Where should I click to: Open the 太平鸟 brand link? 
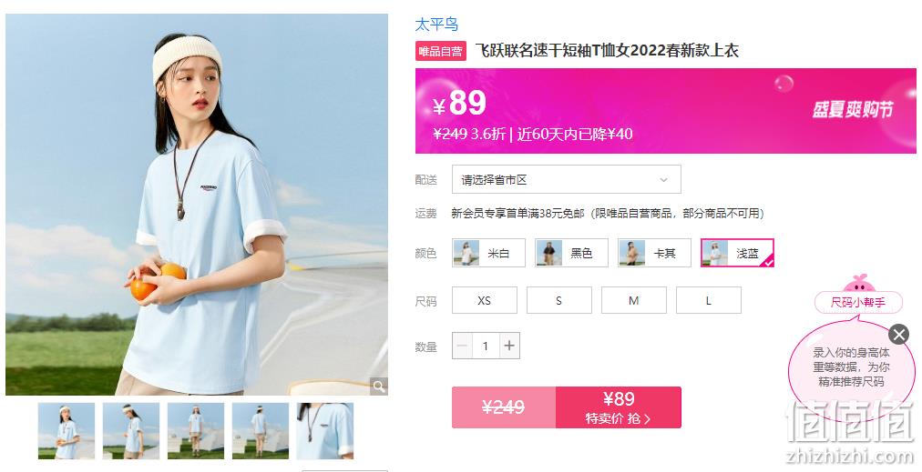point(436,25)
